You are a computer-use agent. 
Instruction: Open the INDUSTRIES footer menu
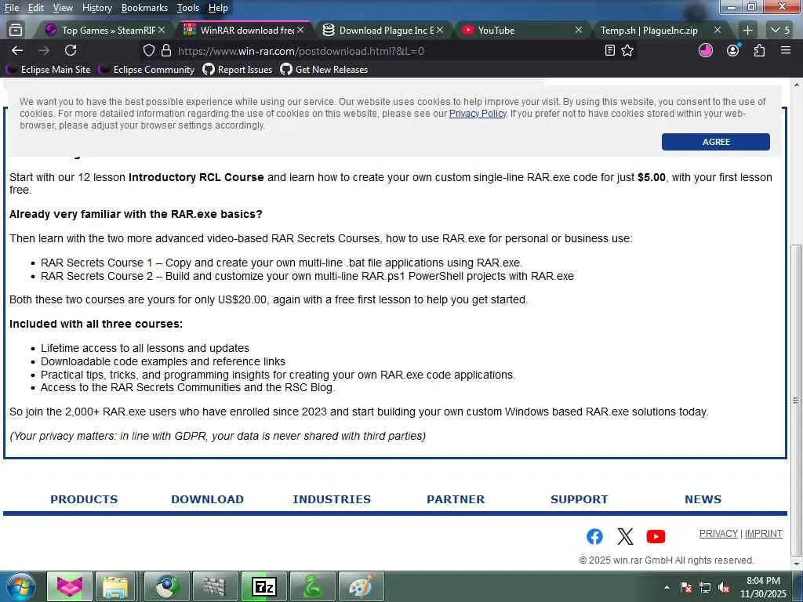332,499
